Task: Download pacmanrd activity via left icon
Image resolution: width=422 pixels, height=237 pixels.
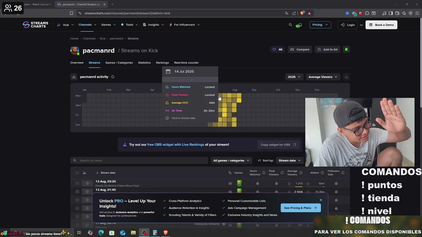Action: (x=74, y=77)
